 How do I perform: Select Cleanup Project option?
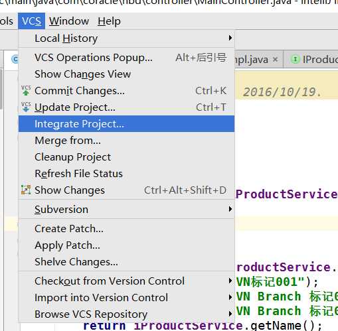126,157
